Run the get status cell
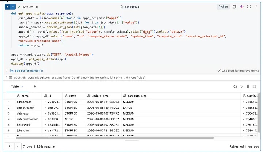The height and width of the screenshot is (153, 263). click(x=8, y=7)
